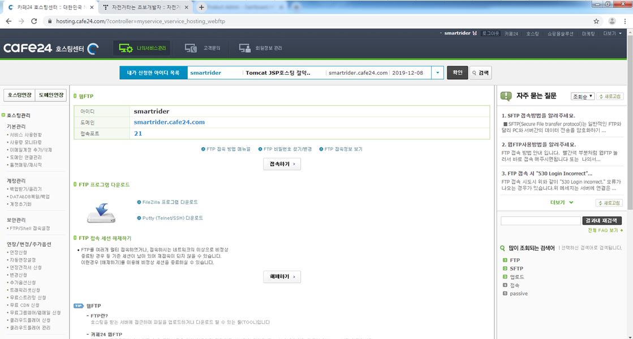633x339 pixels.
Task: Open FAQ 3 about 530 Login Incorrect
Action: (546, 173)
